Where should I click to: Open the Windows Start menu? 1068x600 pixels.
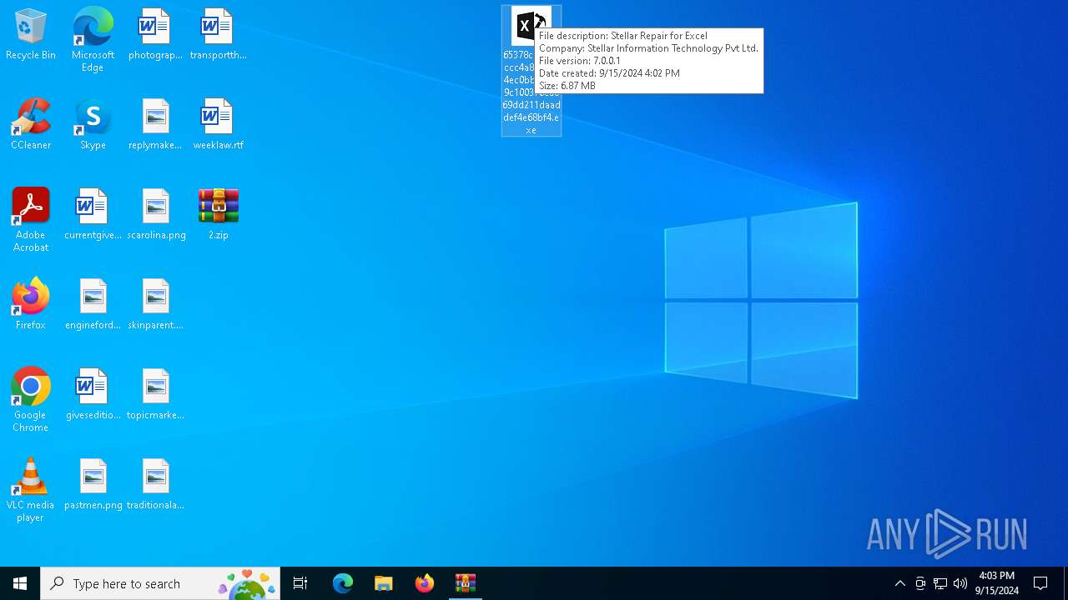[20, 583]
